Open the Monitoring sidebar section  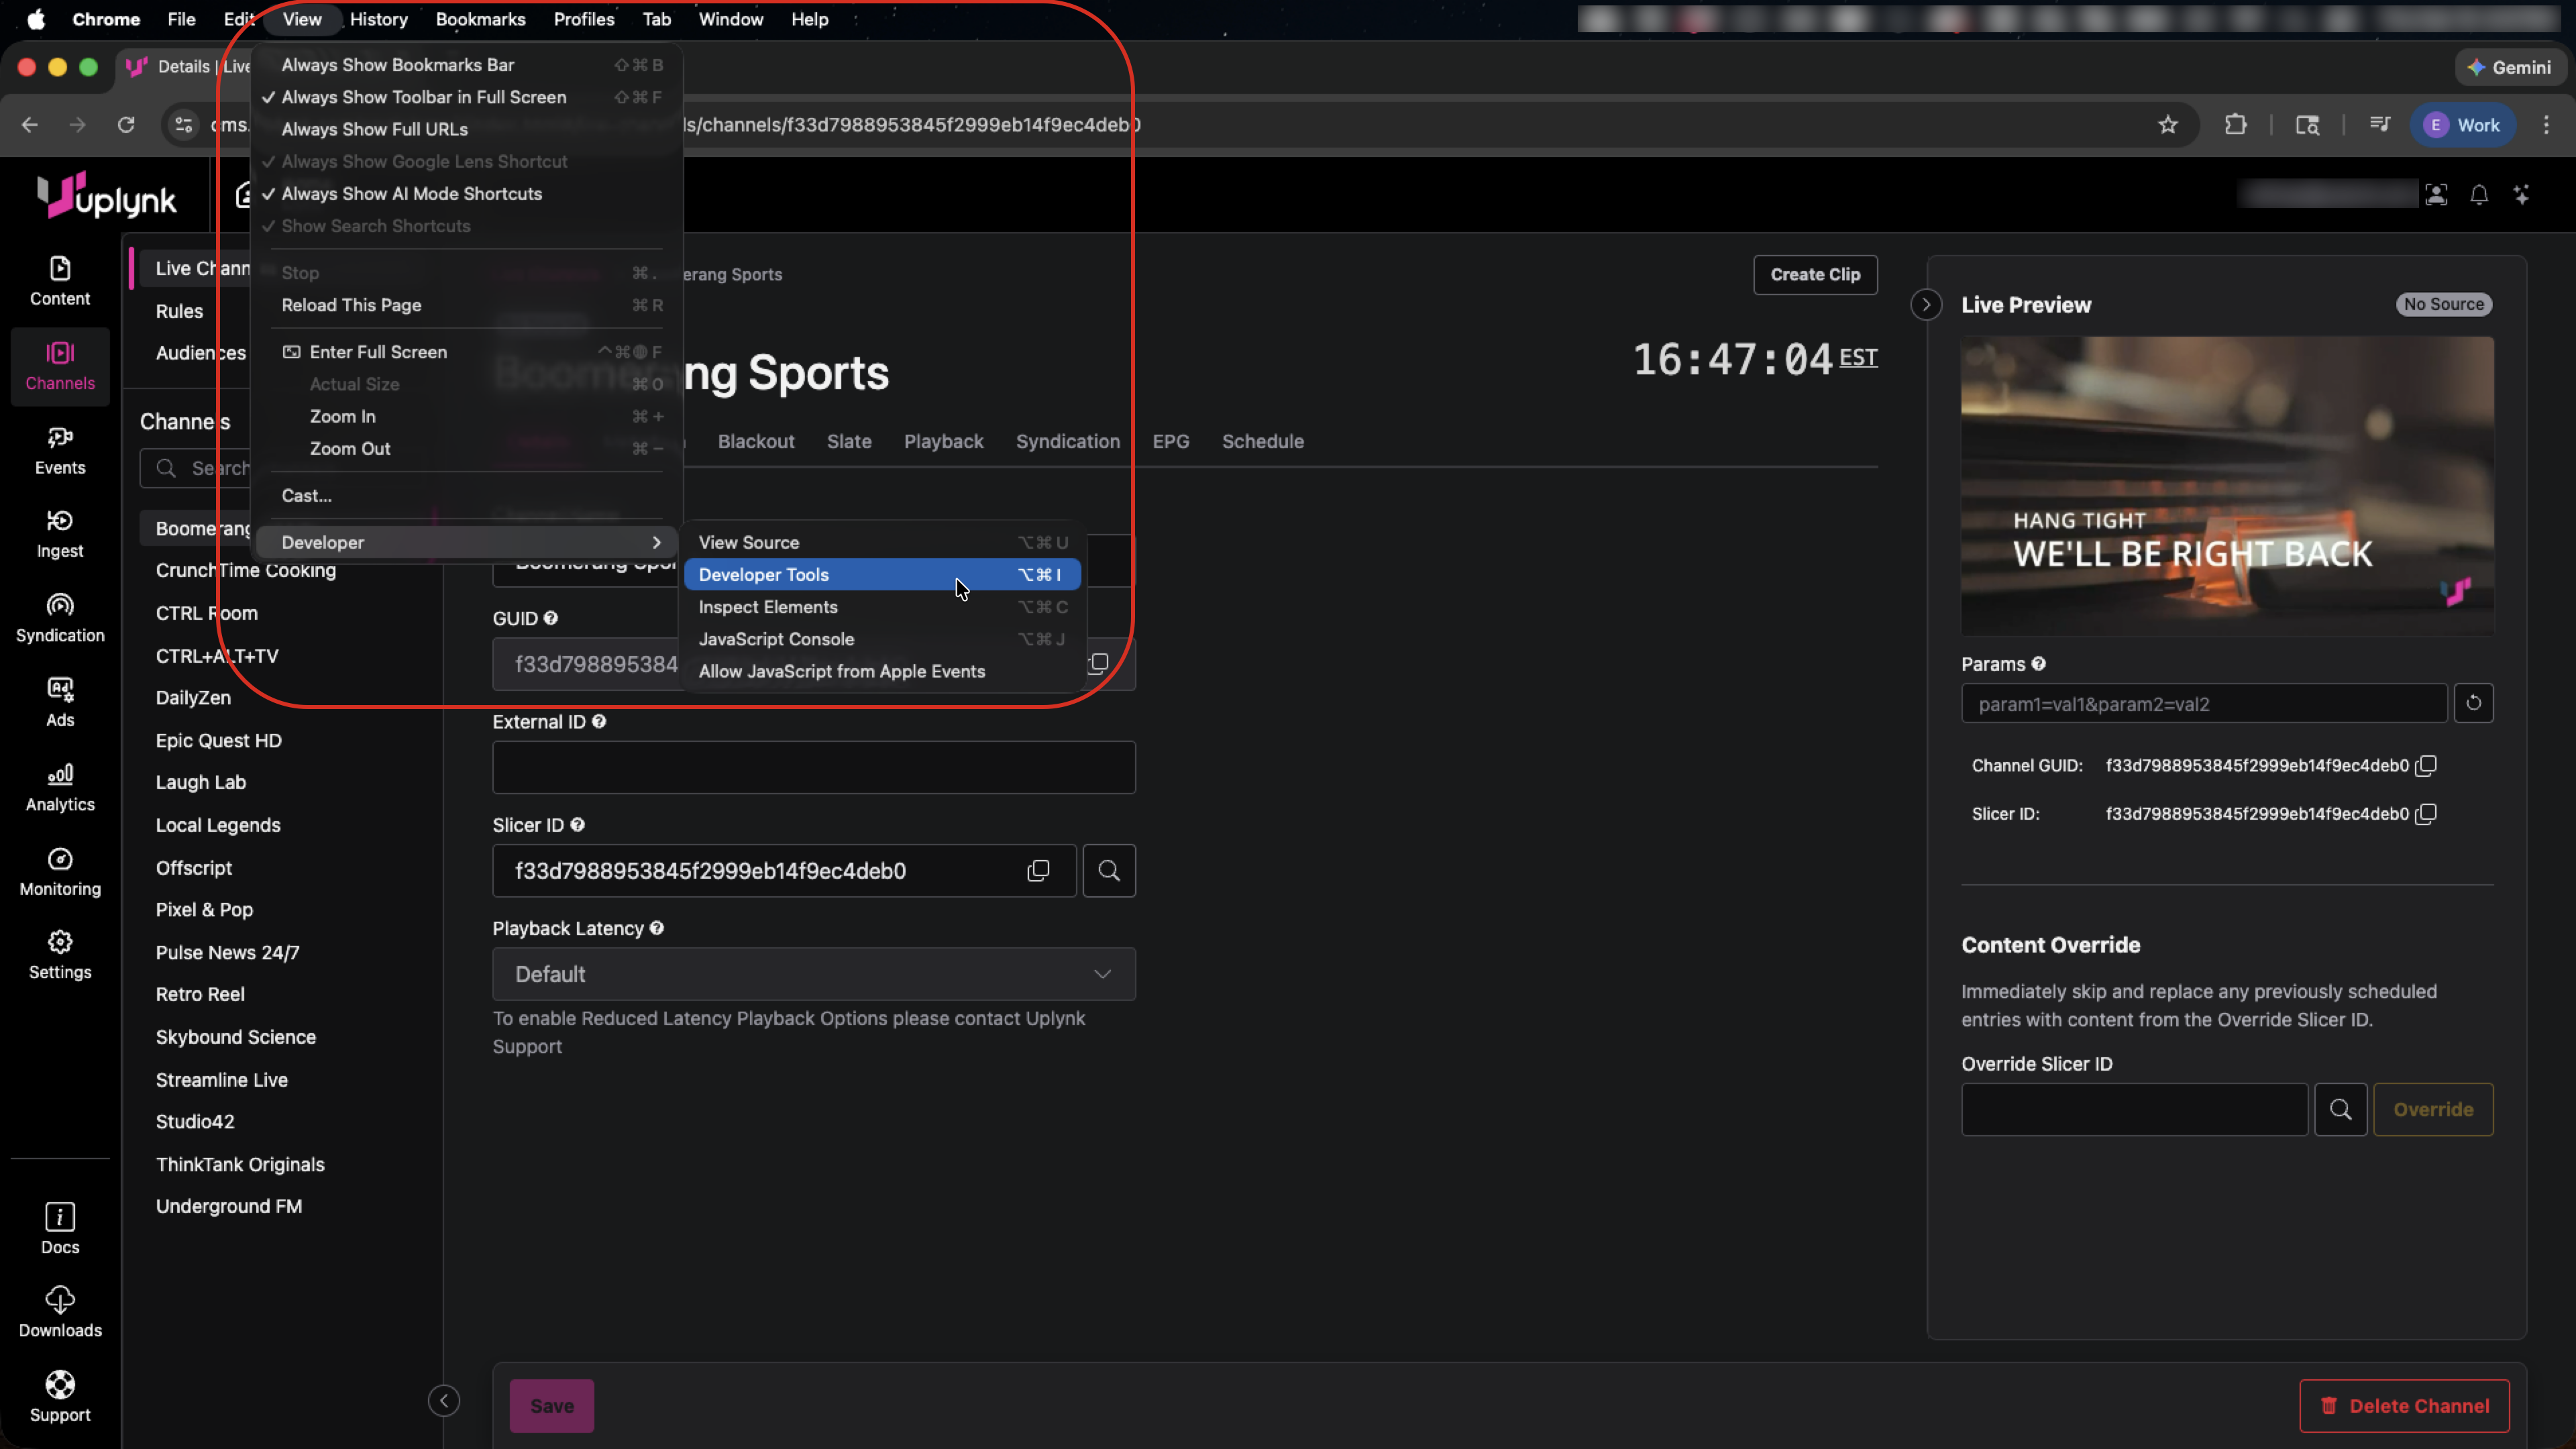tap(60, 872)
